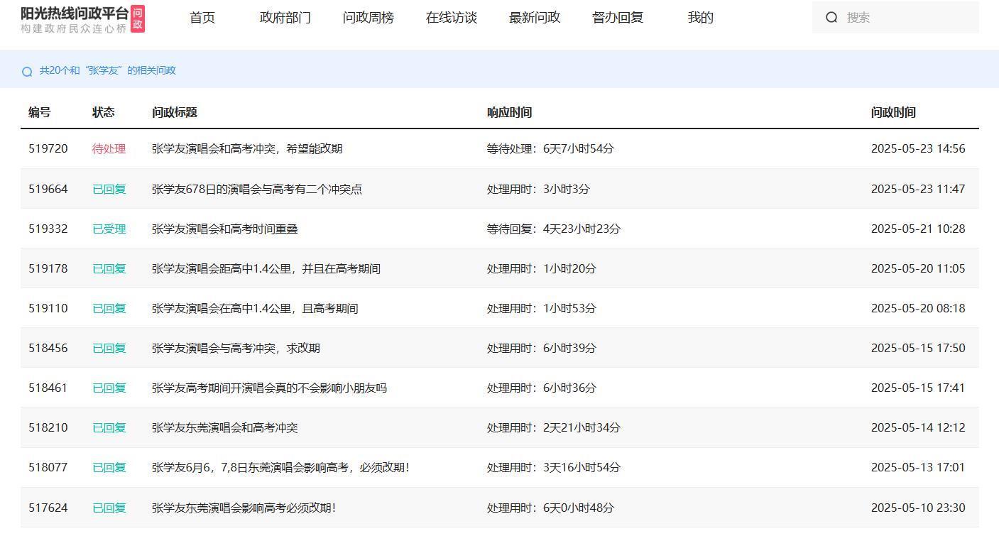
Task: Click 我的 in the navigation bar
Action: click(x=701, y=18)
